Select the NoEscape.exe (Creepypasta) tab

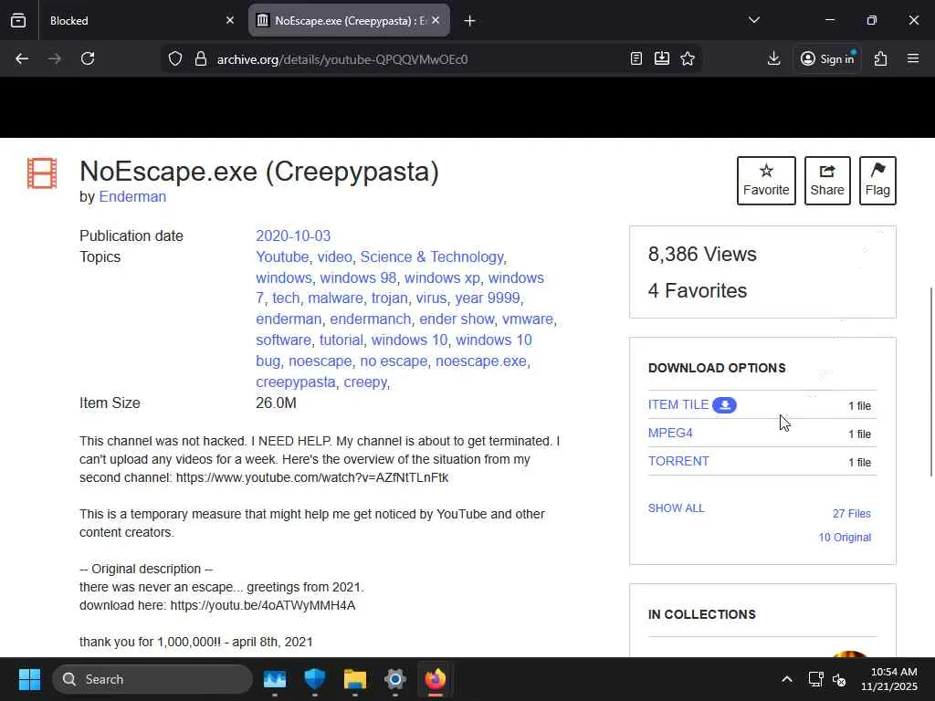click(350, 20)
